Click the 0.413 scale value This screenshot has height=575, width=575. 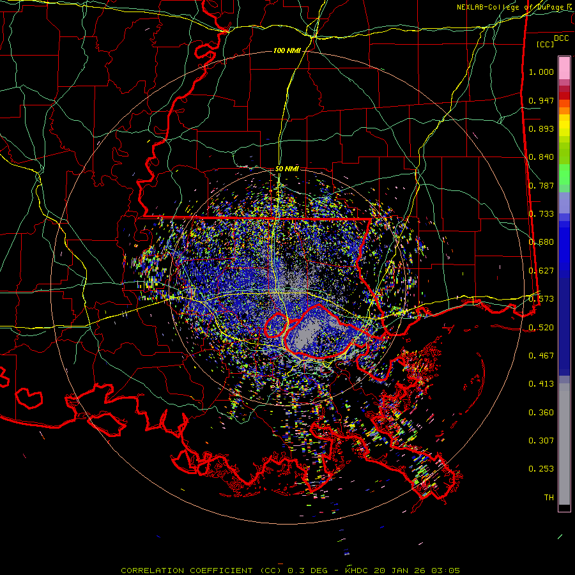pyautogui.click(x=541, y=384)
